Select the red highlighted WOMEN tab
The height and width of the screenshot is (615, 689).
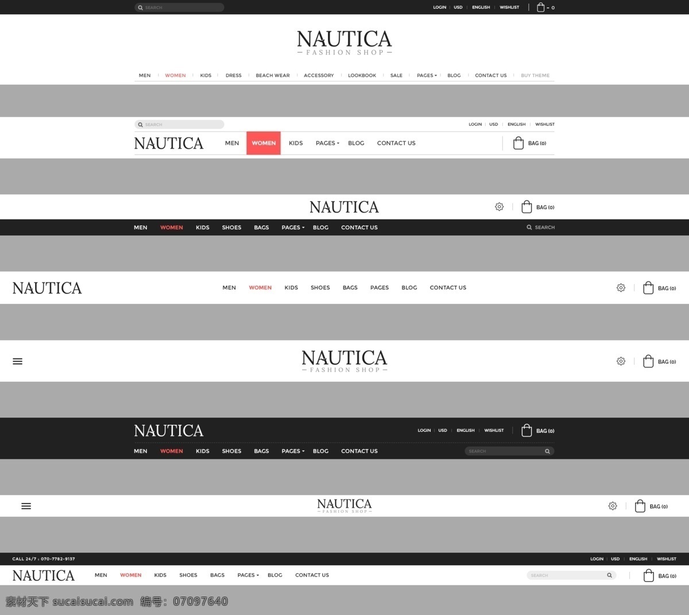point(264,143)
